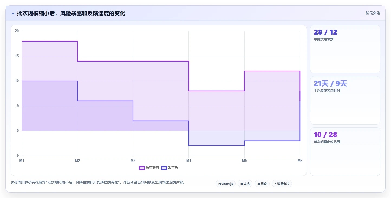This screenshot has width=391, height=198.
Task: Click the M1 axis label
Action: pos(22,161)
